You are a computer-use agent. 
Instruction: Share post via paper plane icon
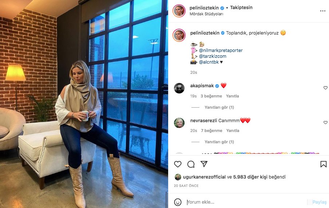(x=204, y=164)
